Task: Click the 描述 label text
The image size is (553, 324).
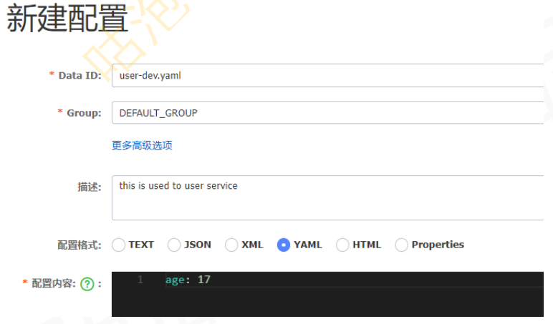Action: pyautogui.click(x=90, y=186)
